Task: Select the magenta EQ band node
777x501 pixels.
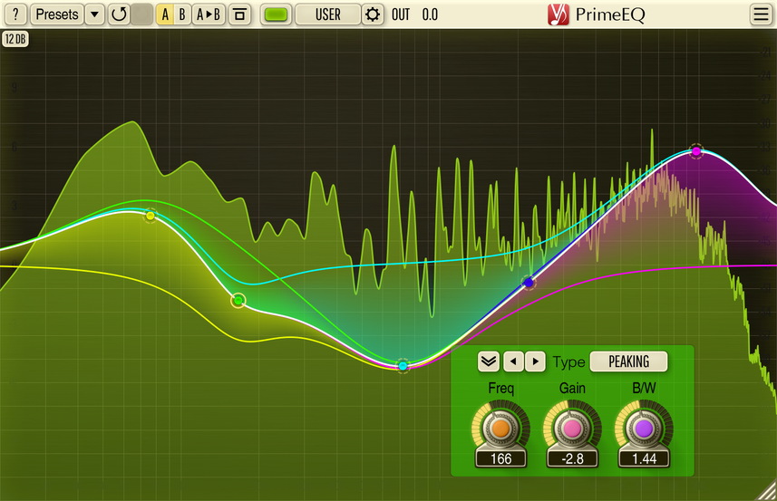Action: click(695, 151)
